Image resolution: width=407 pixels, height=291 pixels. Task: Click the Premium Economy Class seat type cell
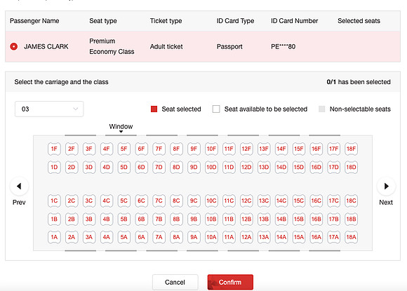pos(112,46)
